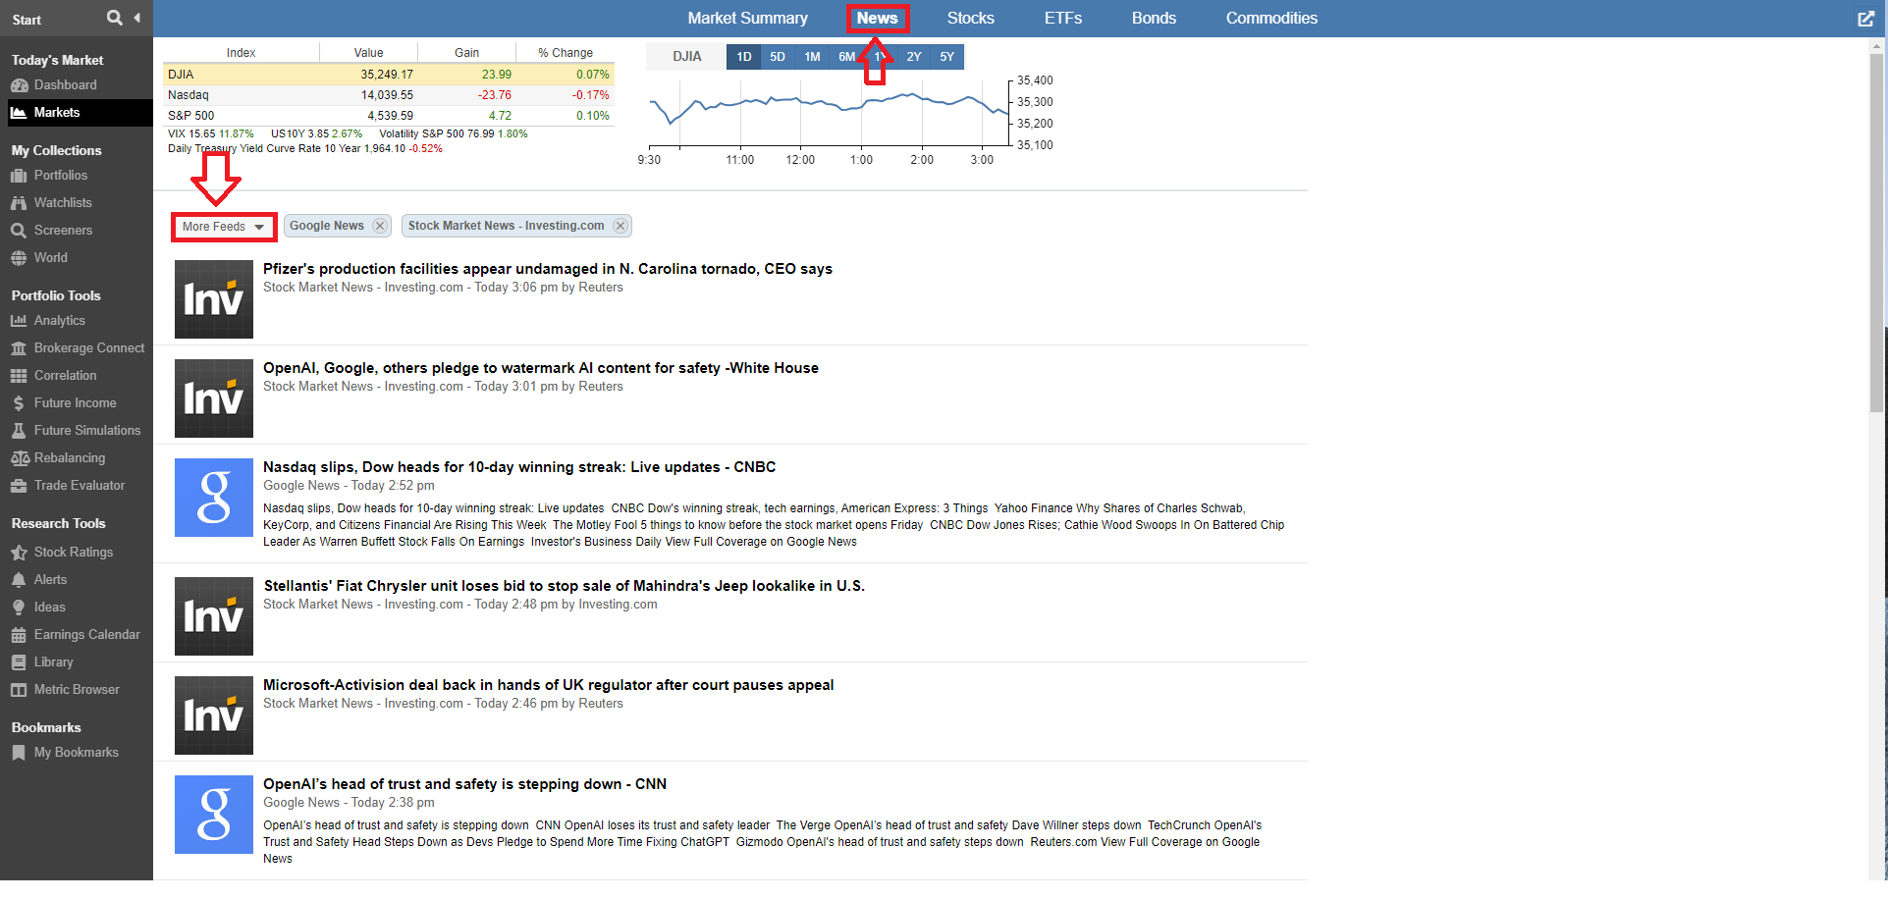Switch to the News tab
Screen dimensions: 1888x900
coord(878,18)
